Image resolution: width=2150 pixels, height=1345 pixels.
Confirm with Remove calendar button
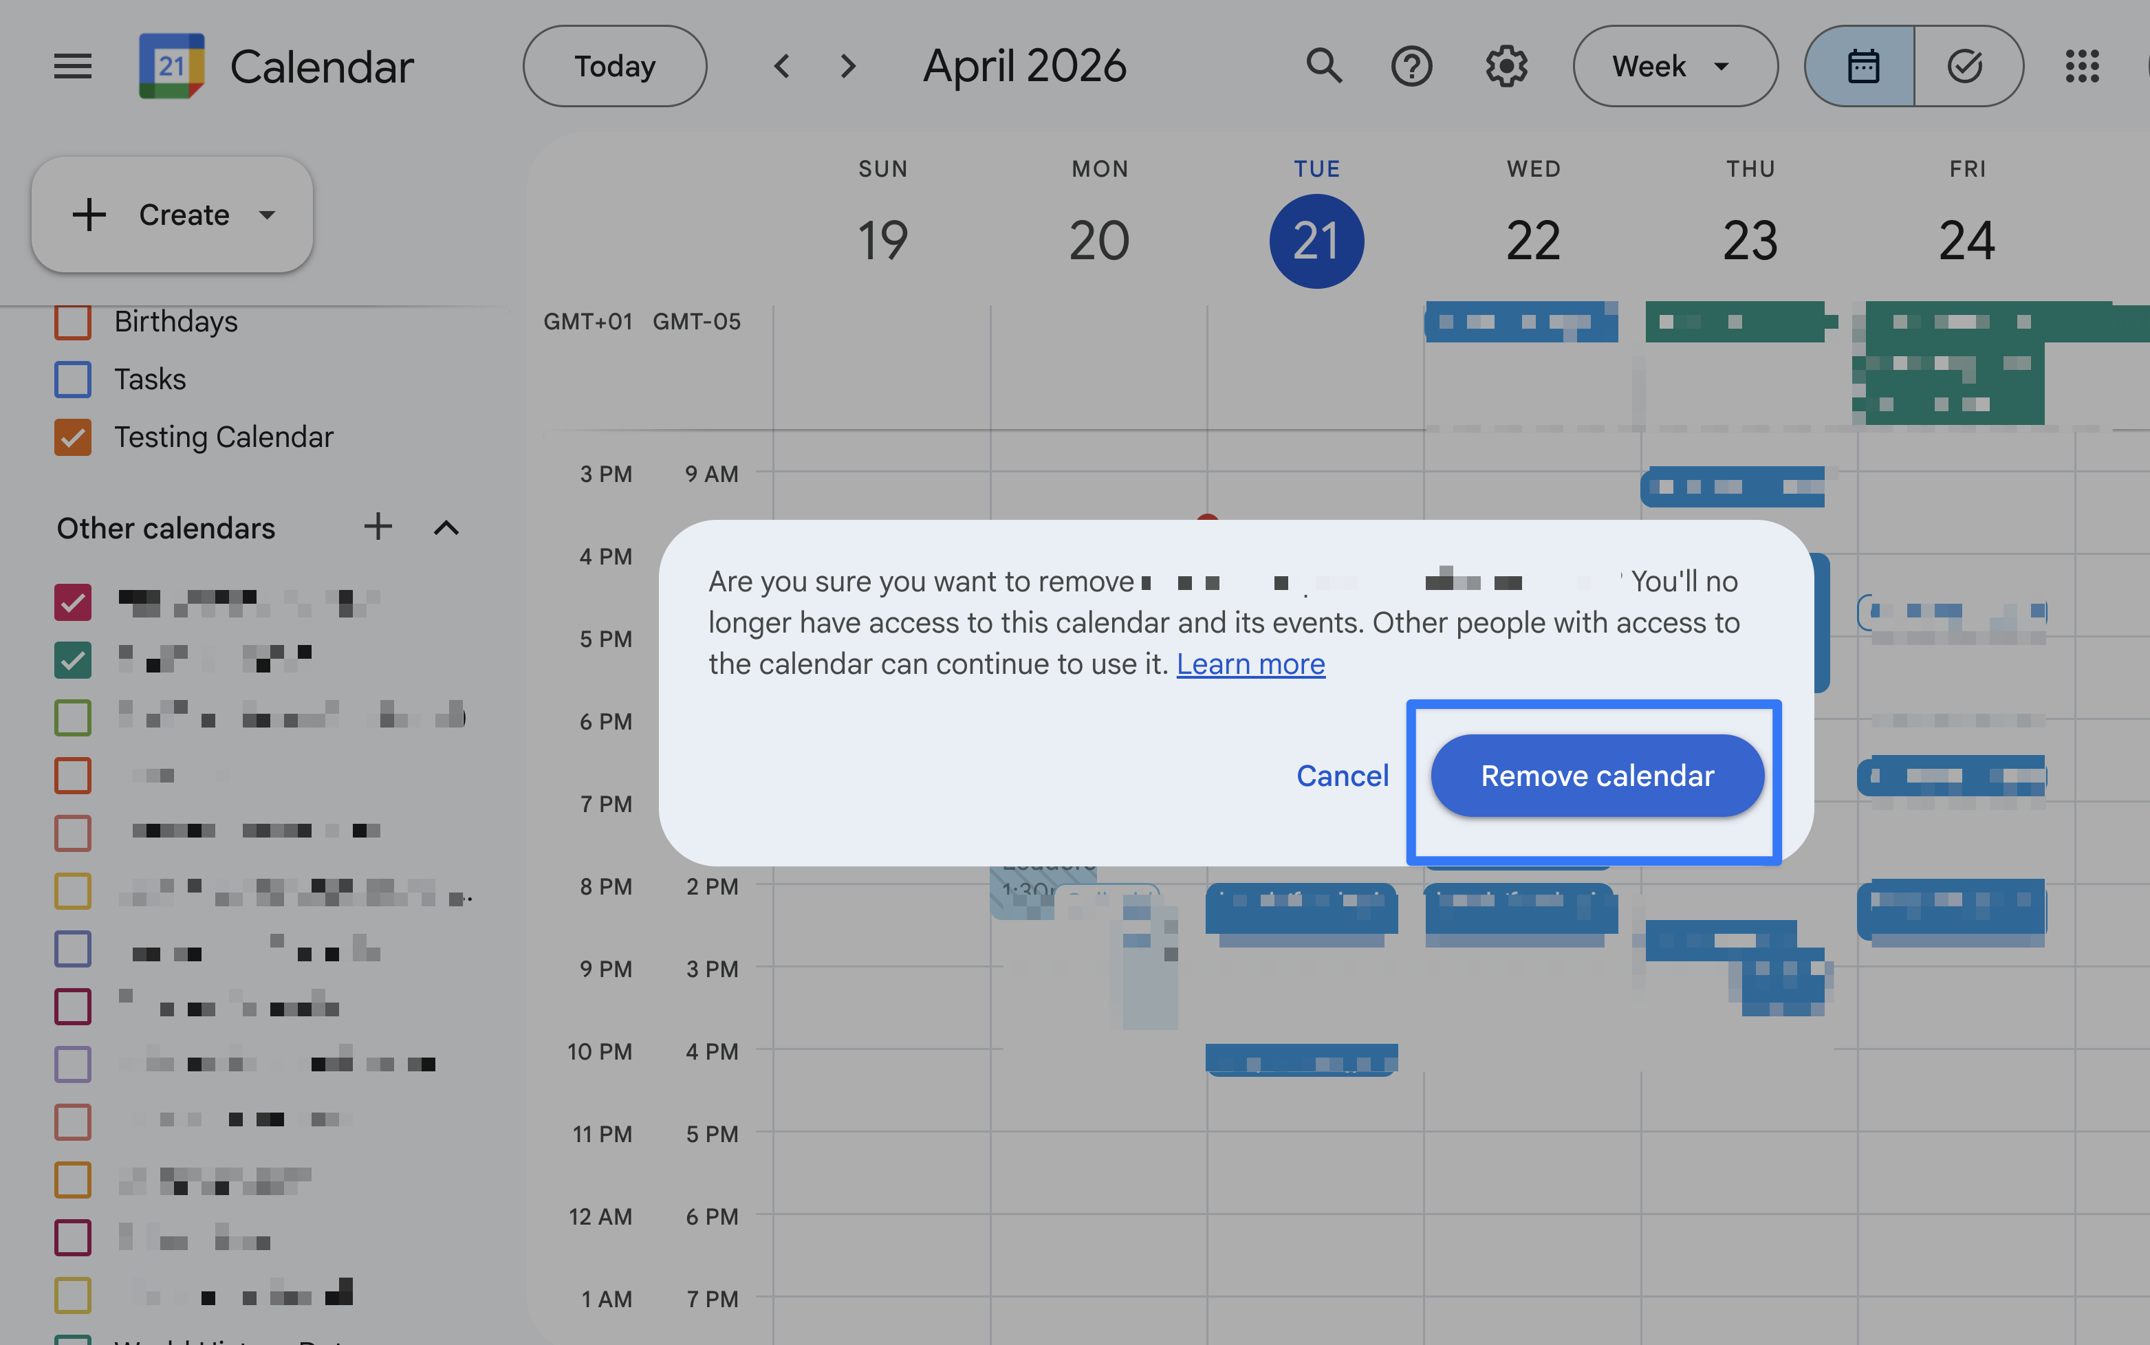point(1597,776)
